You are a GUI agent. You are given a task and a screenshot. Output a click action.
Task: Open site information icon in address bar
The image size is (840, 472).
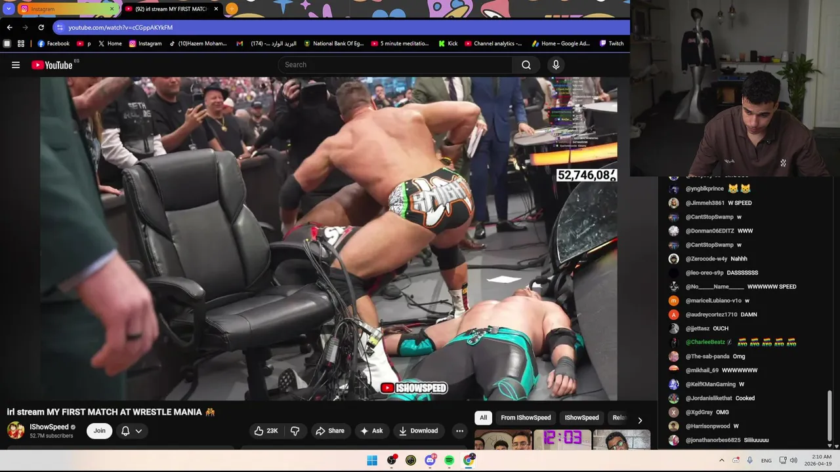point(60,28)
